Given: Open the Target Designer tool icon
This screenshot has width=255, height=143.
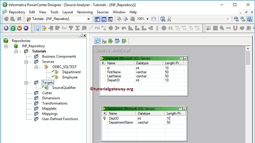Looking at the screenshot, I should pos(104,41).
